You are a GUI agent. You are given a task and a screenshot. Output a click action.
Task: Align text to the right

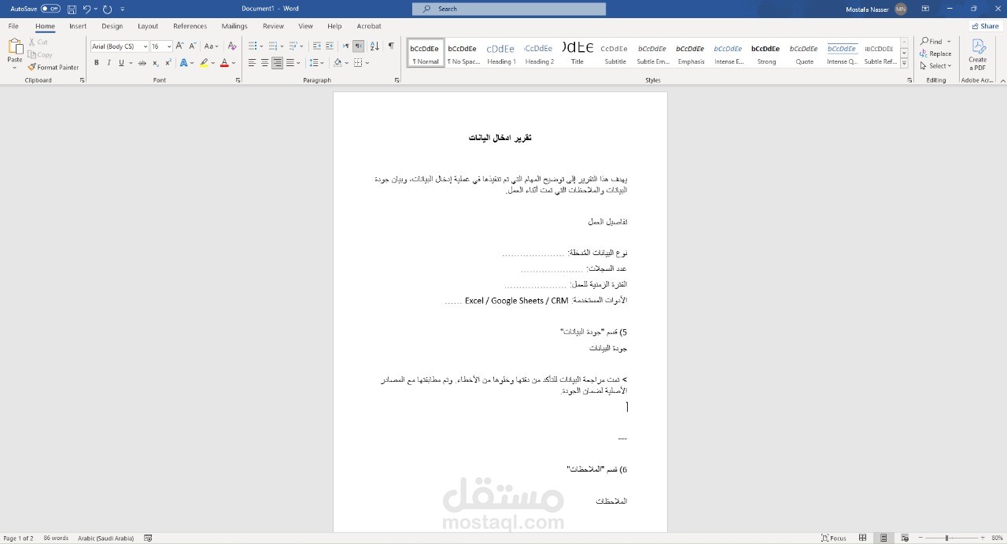coord(278,63)
